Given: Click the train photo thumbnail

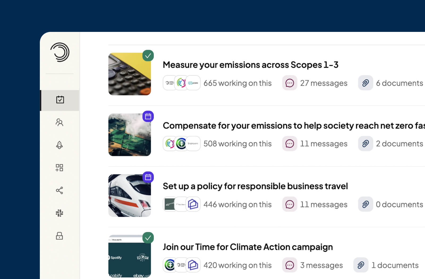Looking at the screenshot, I should point(129,195).
